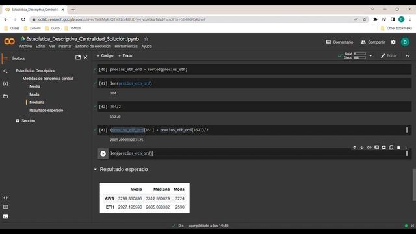
Task: Click the expected results table image
Action: [144, 198]
